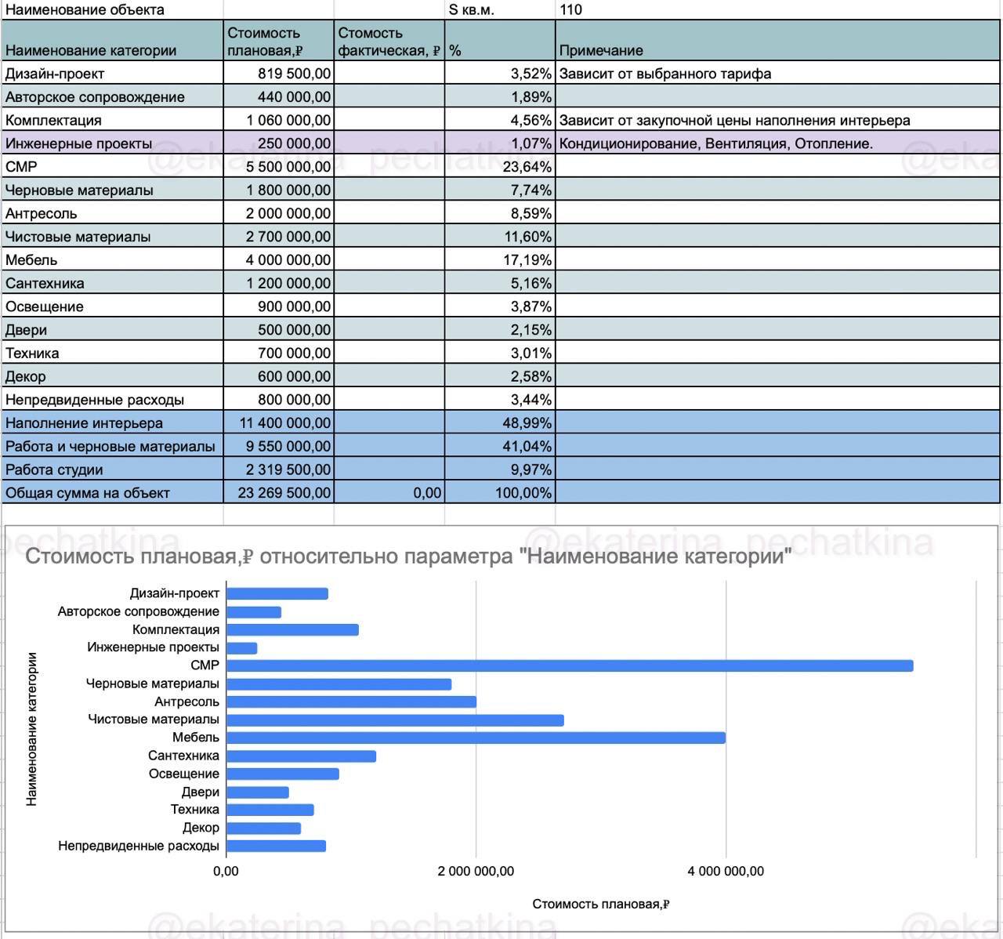Select the 'Чистовые материалы' table cell
The height and width of the screenshot is (939, 1003).
pos(112,237)
